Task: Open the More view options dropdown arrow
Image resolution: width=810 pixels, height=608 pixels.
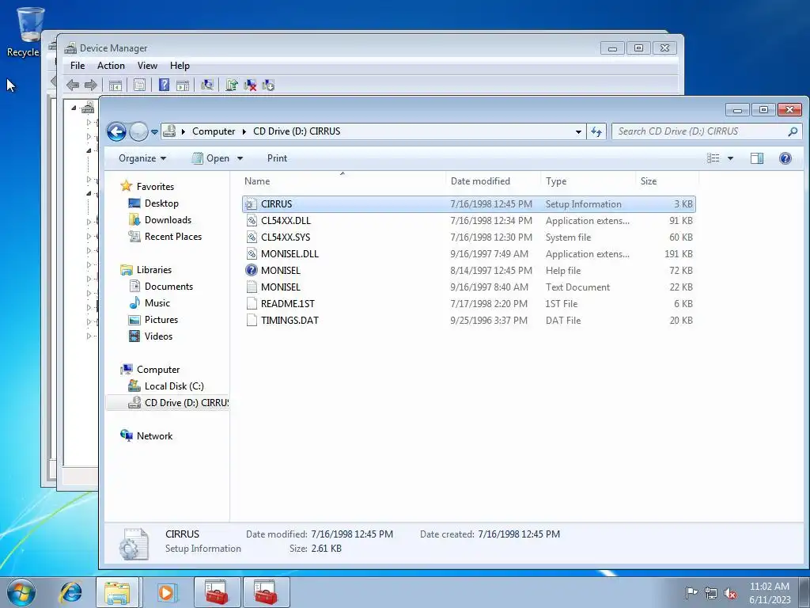Action: pyautogui.click(x=730, y=158)
